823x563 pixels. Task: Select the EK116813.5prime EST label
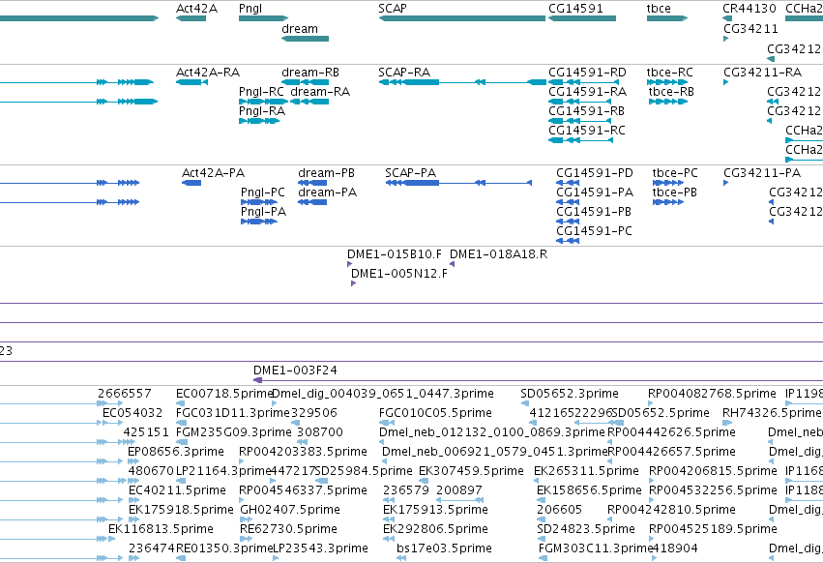161,529
